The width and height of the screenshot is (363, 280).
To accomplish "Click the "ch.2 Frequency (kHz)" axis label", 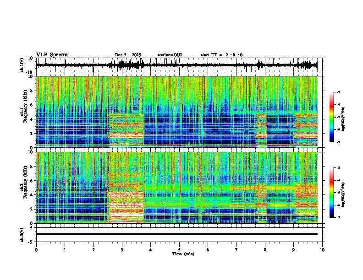I will click(x=23, y=182).
